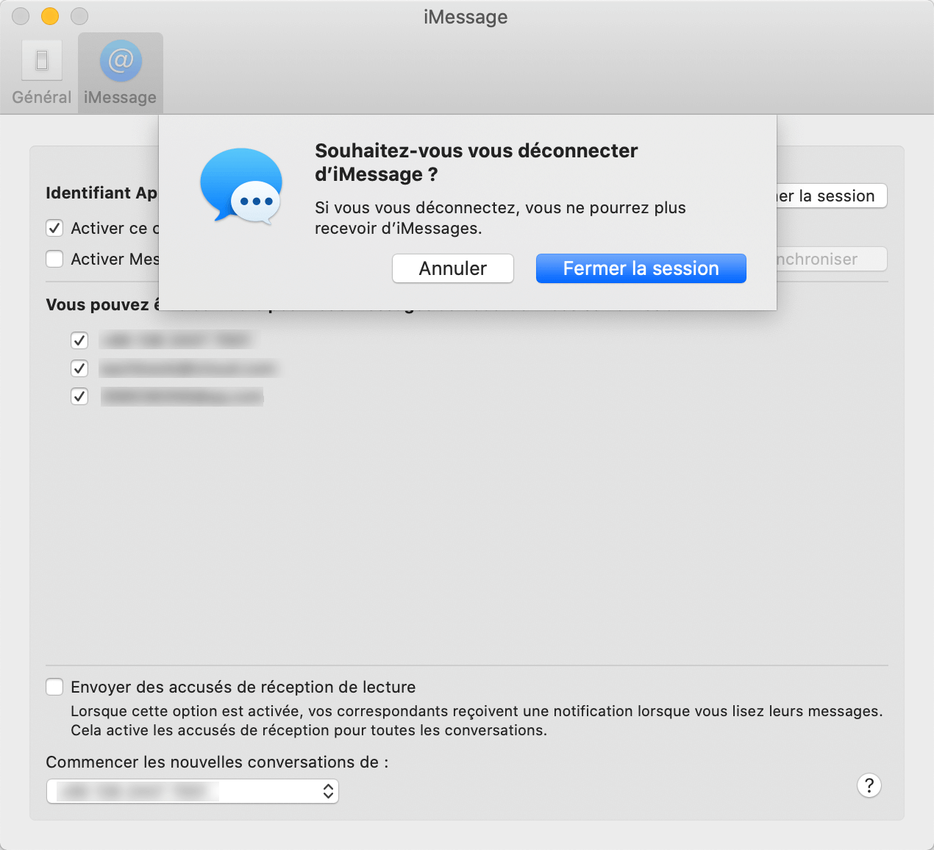
Task: Click 'Si vous vous déconnectez' dialog message
Action: [x=500, y=218]
